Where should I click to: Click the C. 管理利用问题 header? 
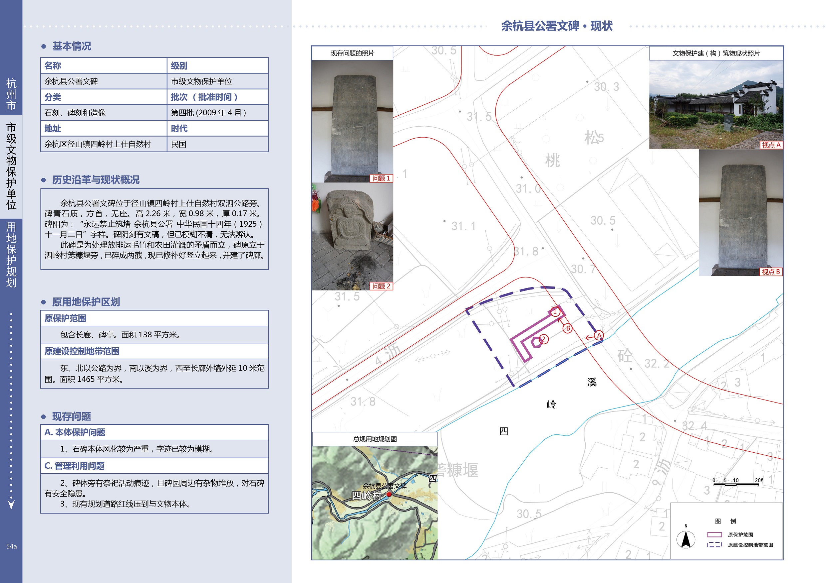(155, 466)
